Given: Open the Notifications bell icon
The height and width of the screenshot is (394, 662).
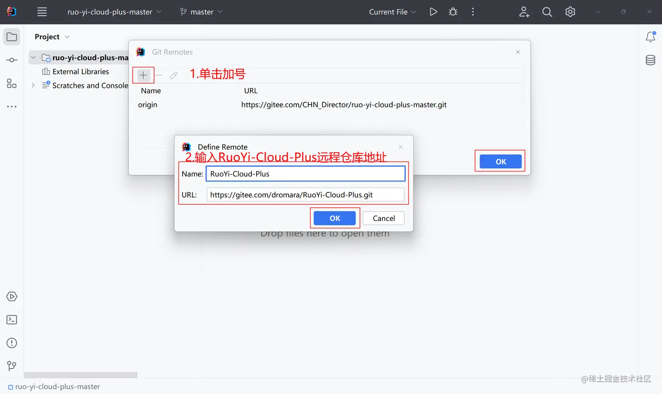Looking at the screenshot, I should 651,37.
